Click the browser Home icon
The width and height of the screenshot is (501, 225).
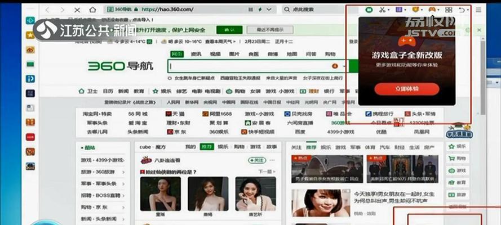pos(92,10)
